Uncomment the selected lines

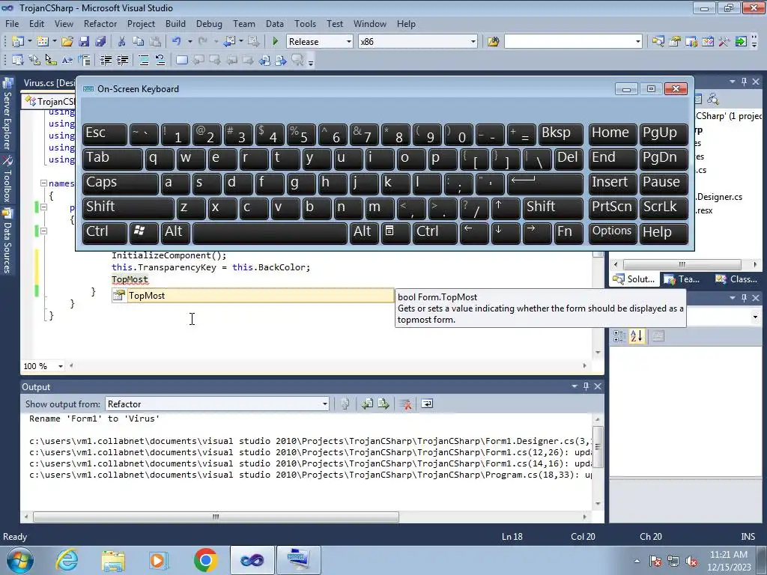click(160, 61)
